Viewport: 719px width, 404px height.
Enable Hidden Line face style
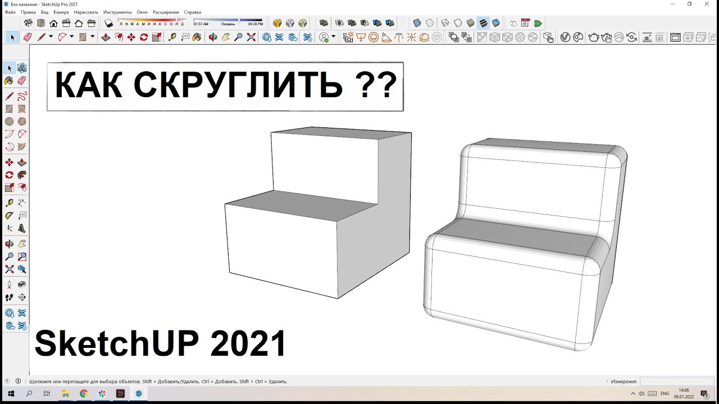458,23
